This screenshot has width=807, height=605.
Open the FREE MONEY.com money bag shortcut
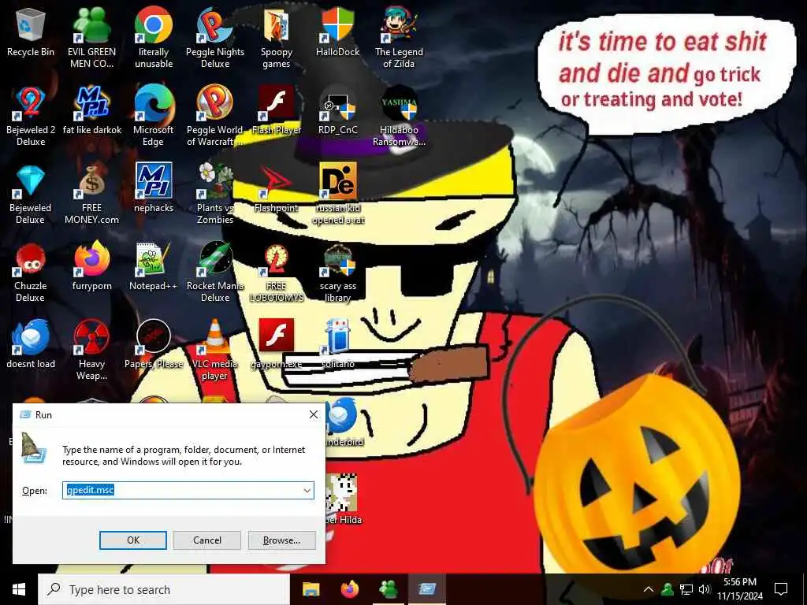91,195
